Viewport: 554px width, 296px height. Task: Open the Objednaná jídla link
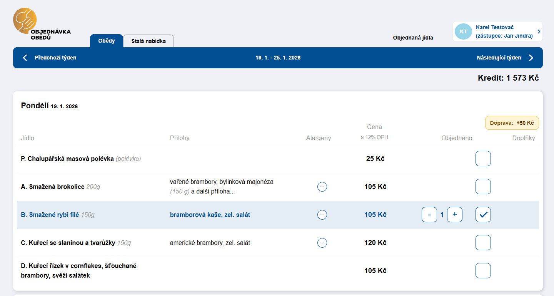coord(413,38)
